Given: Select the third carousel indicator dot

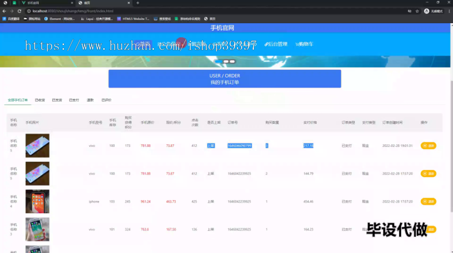Looking at the screenshot, I should tap(232, 61).
